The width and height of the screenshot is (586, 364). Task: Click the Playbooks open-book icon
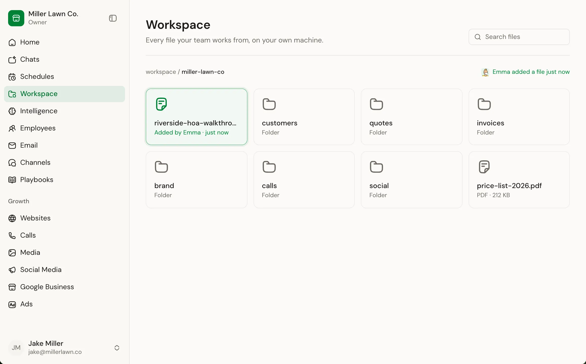pos(12,180)
